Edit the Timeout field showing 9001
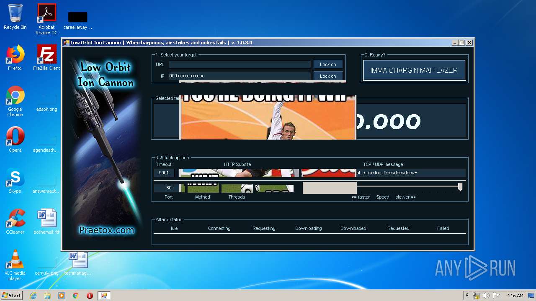The image size is (536, 301). point(164,173)
